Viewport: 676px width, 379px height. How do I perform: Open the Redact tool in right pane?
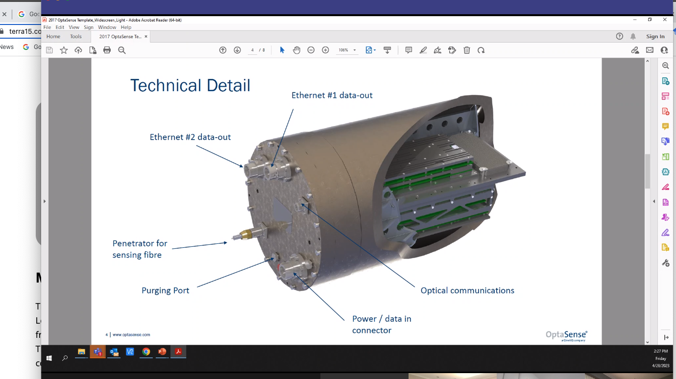(x=665, y=187)
